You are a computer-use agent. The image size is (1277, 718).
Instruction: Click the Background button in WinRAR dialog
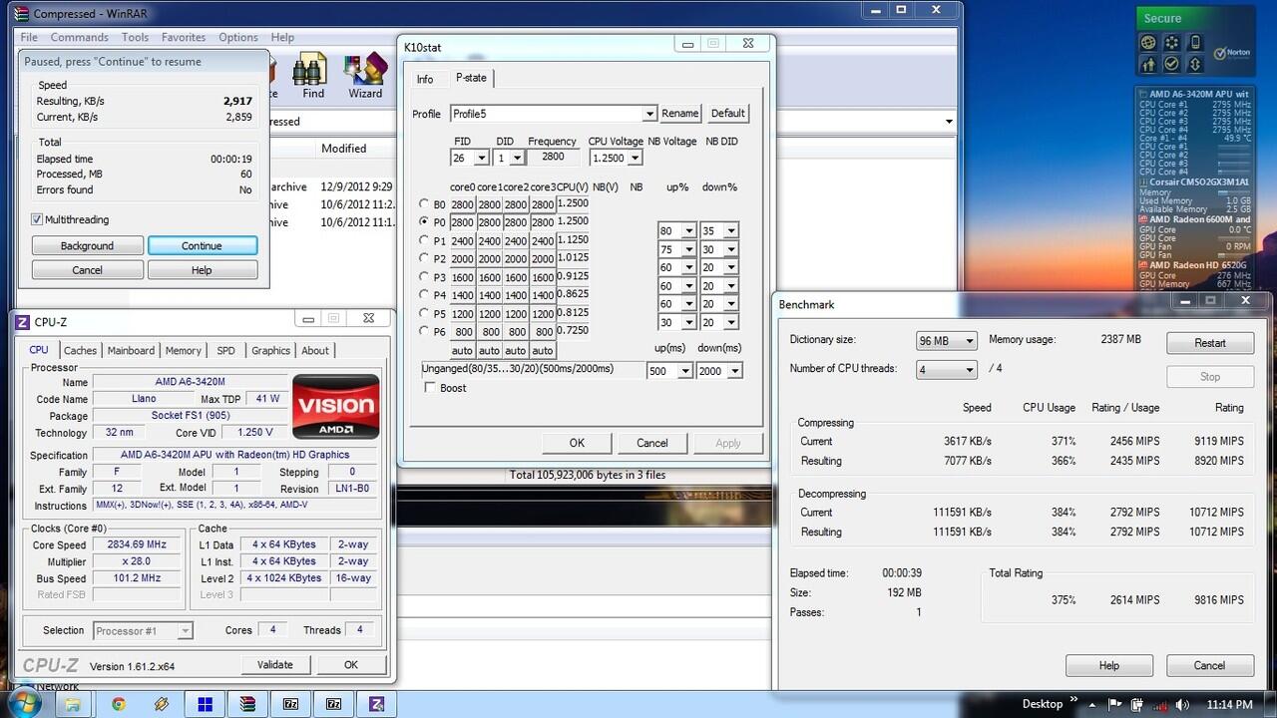pyautogui.click(x=87, y=245)
